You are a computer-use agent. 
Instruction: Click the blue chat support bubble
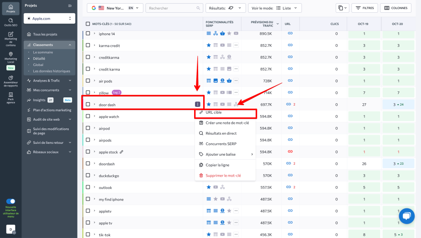click(x=406, y=216)
